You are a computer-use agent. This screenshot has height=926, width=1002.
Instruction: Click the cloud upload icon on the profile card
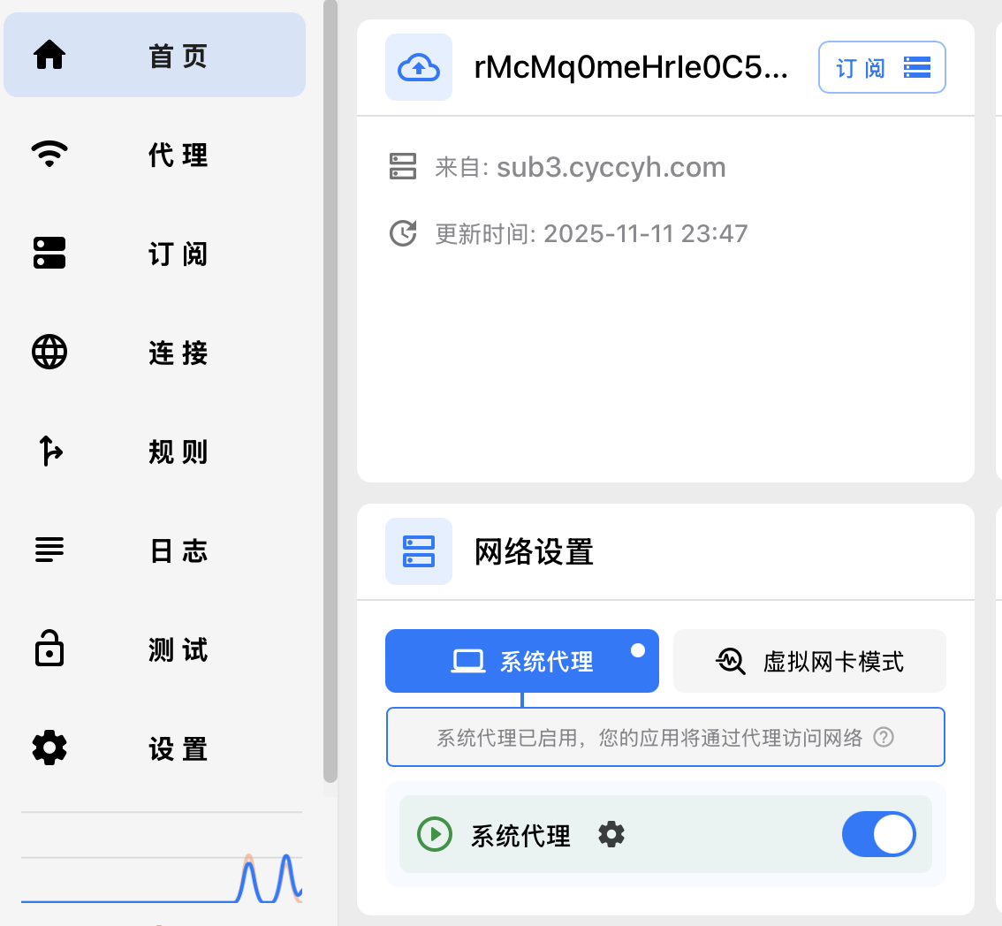tap(418, 66)
